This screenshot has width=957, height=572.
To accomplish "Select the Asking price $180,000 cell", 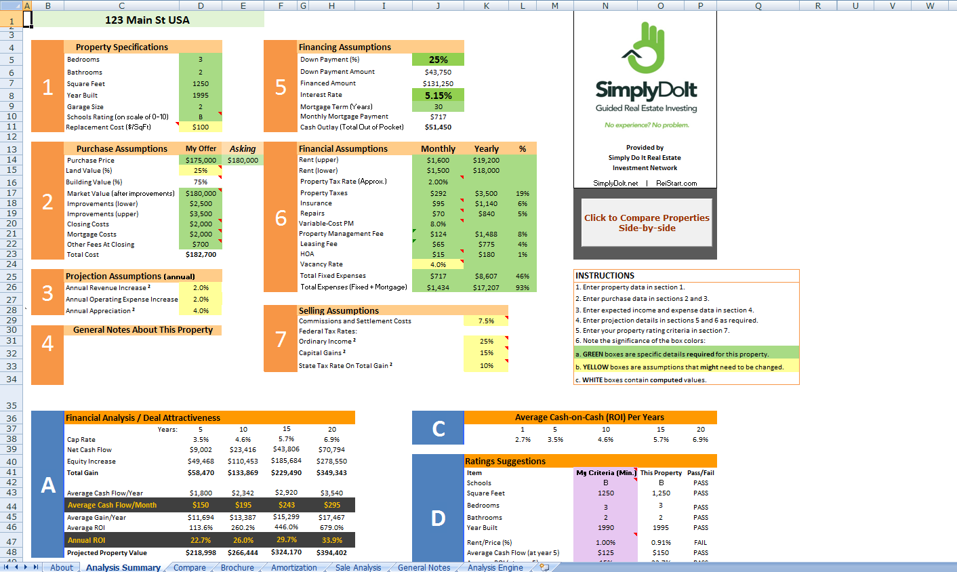I will tap(243, 160).
